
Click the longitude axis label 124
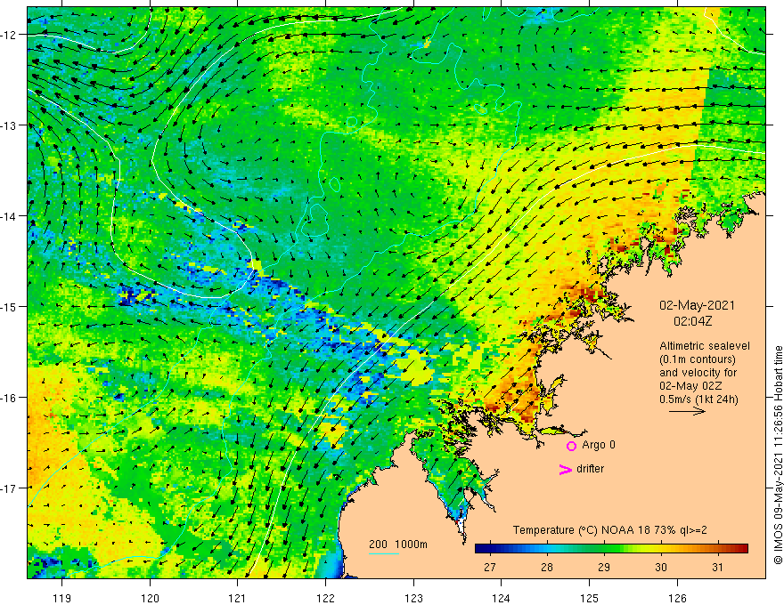click(501, 598)
